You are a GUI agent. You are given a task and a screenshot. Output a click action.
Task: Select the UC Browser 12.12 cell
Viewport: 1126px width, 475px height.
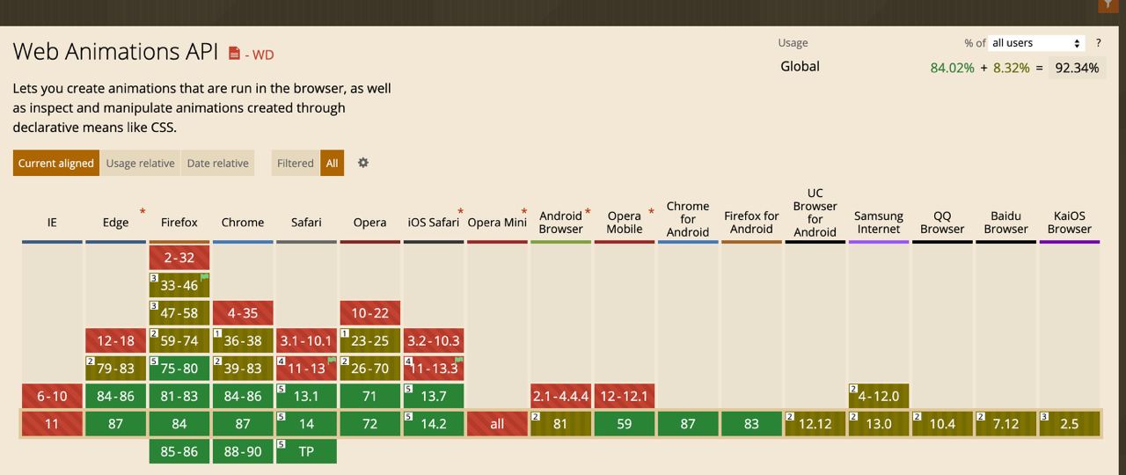pos(815,424)
